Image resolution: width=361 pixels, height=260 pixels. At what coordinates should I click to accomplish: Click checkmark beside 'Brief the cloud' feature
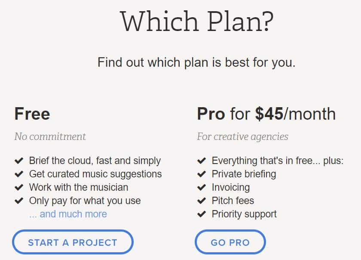coord(18,161)
